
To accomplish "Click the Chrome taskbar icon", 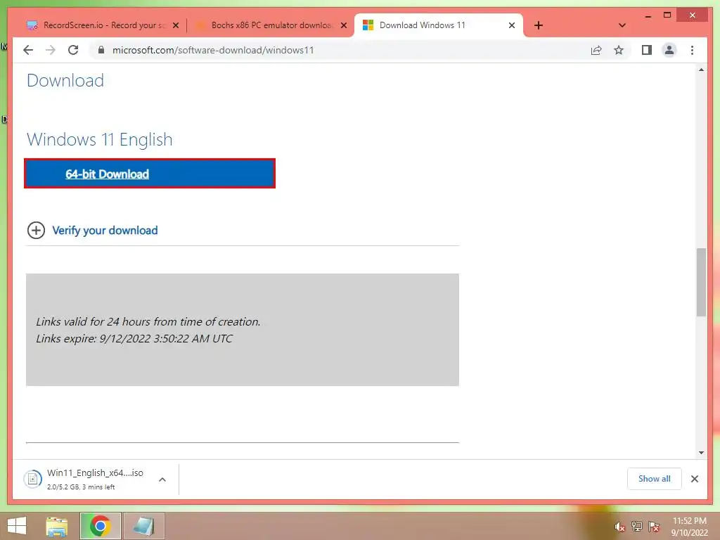I will [100, 526].
